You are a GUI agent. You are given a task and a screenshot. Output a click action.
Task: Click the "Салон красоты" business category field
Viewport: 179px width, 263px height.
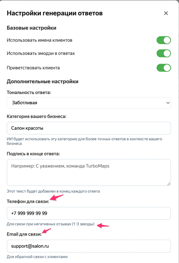[x=89, y=128]
